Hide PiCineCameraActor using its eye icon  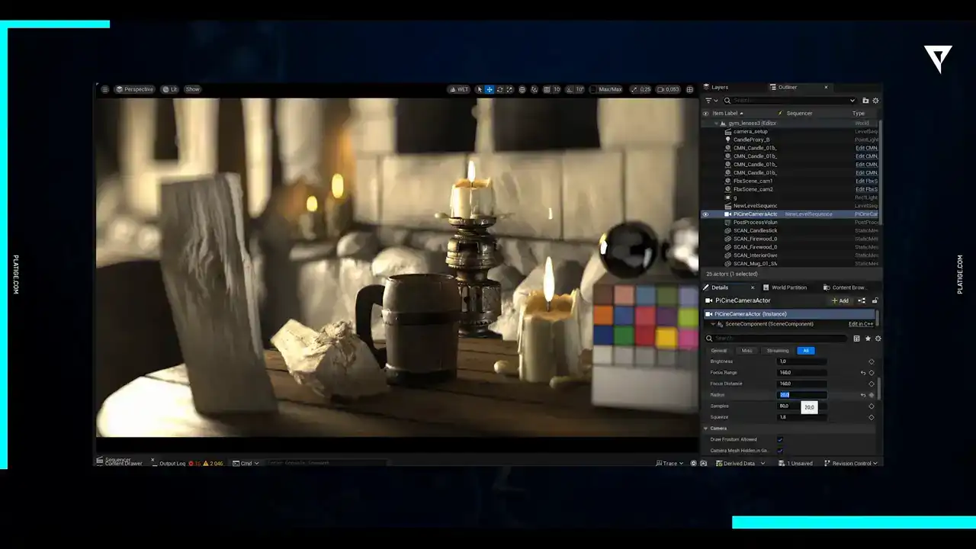(705, 214)
